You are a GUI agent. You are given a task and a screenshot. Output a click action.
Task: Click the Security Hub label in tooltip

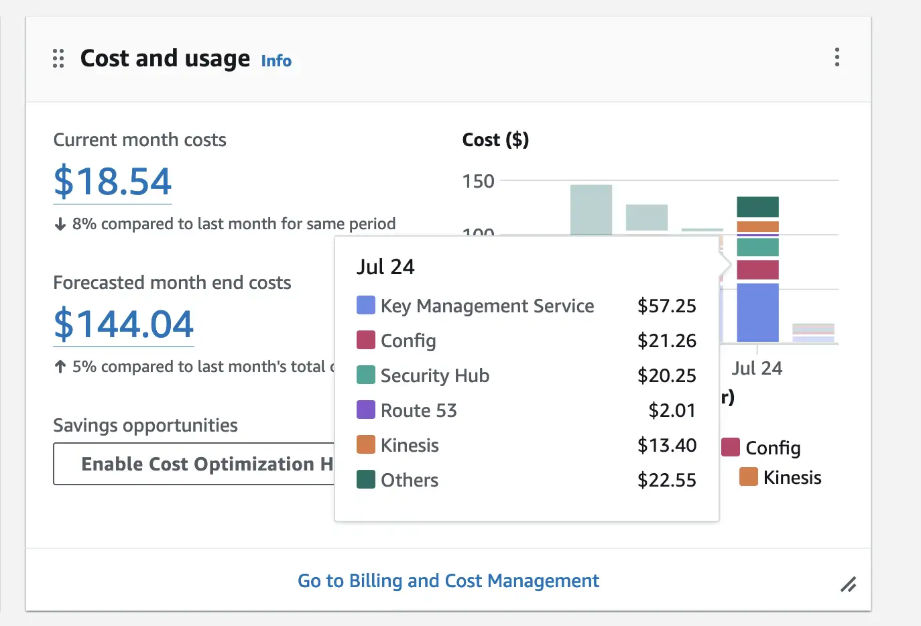coord(435,376)
